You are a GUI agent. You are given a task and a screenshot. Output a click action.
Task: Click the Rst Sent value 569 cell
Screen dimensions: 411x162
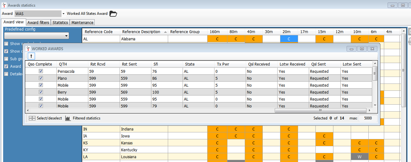(x=135, y=92)
